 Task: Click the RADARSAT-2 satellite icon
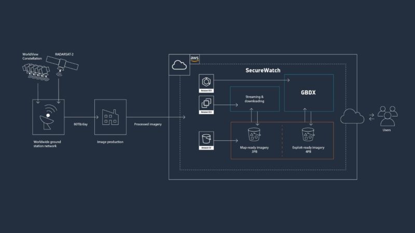(62, 66)
